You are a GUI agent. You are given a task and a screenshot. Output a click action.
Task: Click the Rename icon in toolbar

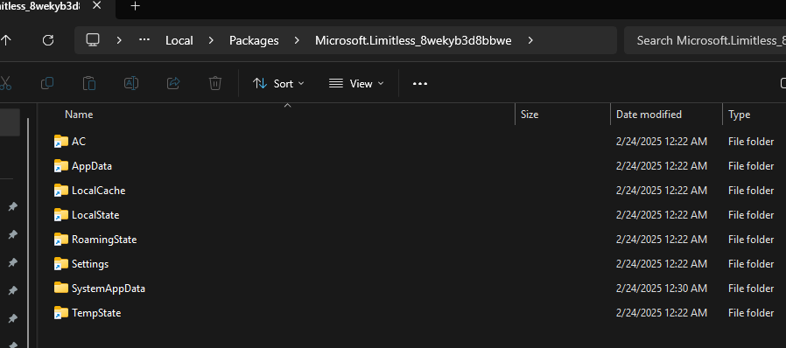[131, 83]
